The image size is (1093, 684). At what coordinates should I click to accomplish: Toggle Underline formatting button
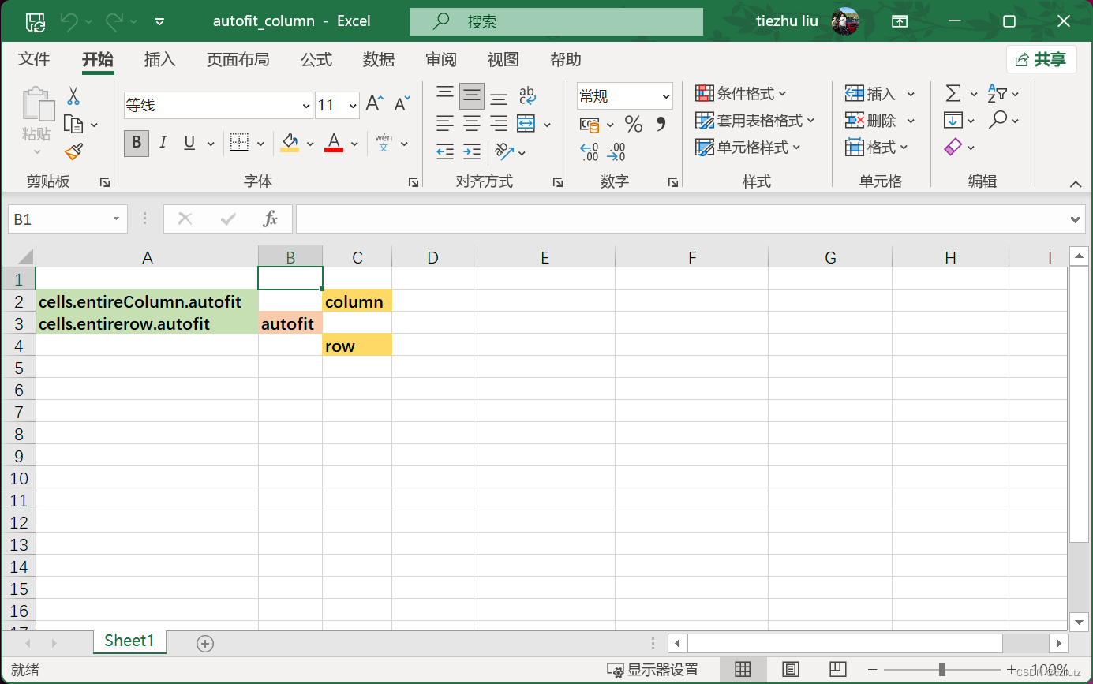coord(189,143)
